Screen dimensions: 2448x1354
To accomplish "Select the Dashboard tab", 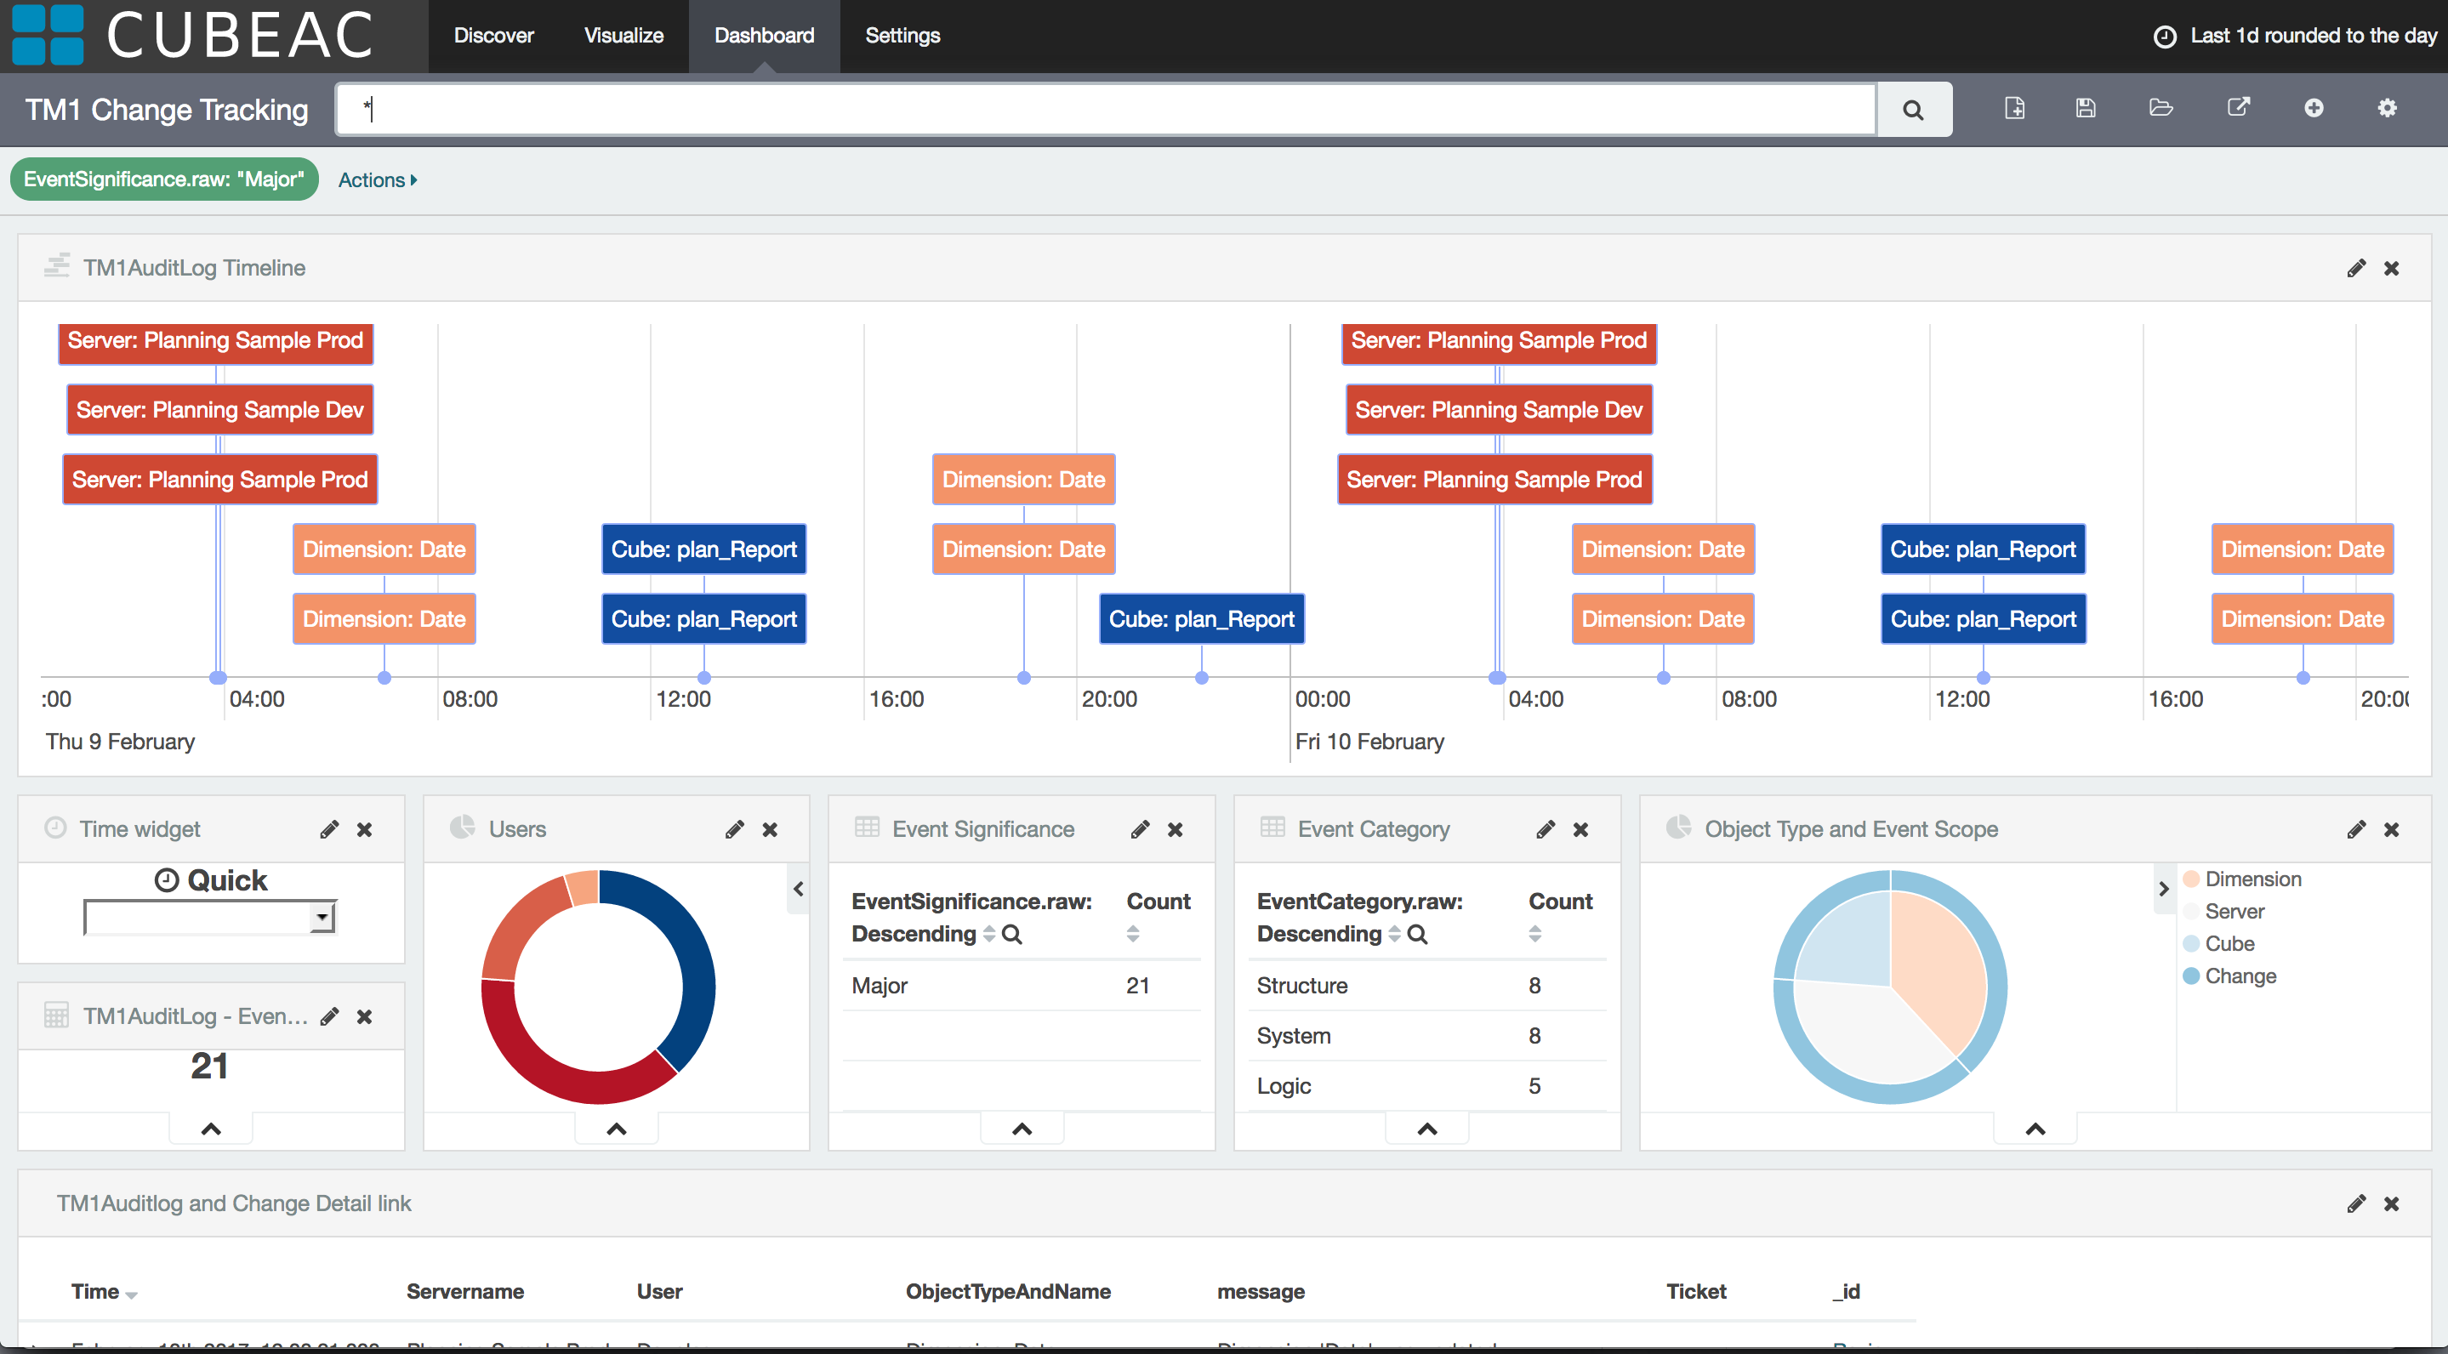I will coord(764,36).
